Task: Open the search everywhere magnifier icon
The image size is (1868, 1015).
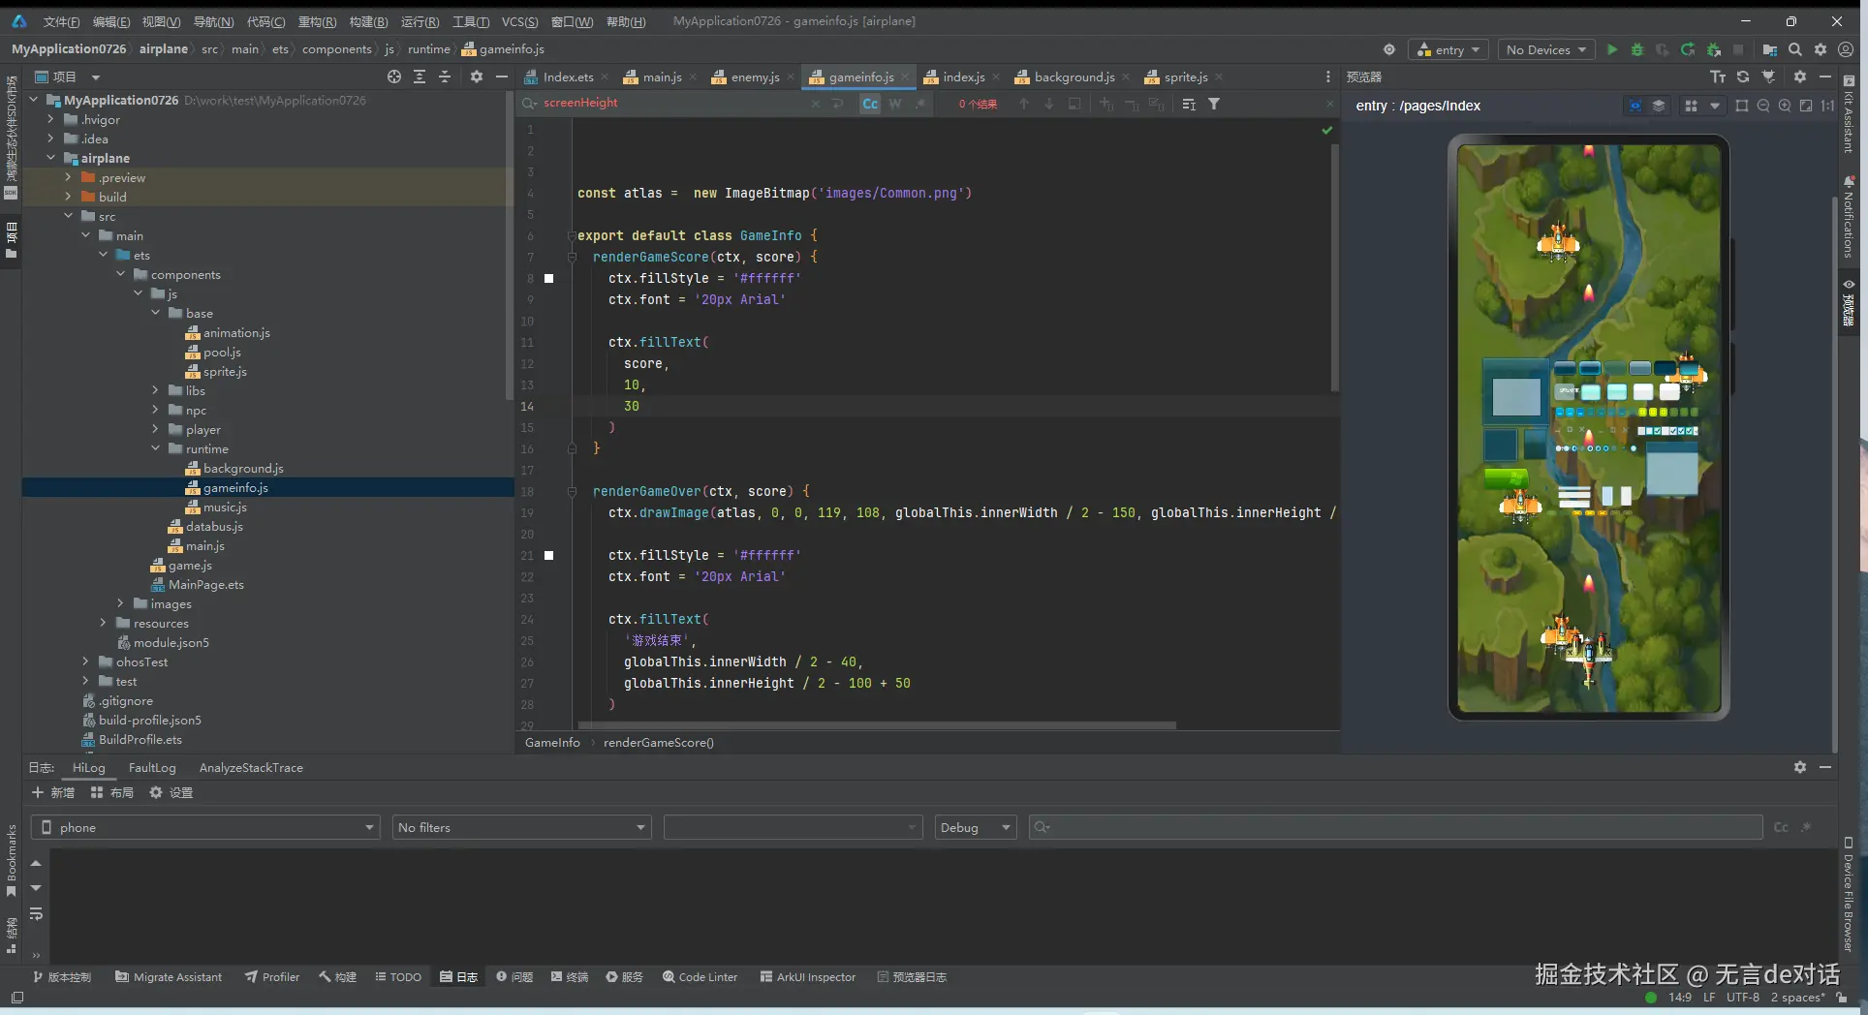Action: [x=1795, y=49]
